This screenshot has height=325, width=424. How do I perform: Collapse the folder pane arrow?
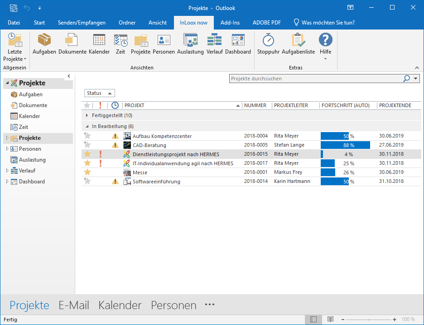69,76
